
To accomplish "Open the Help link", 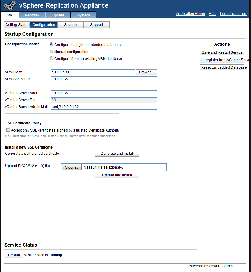I will pos(212,13).
